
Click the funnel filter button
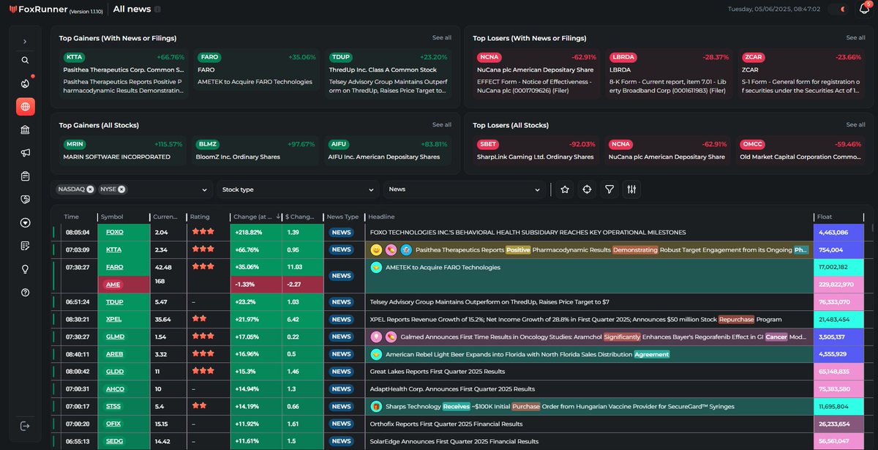(609, 189)
